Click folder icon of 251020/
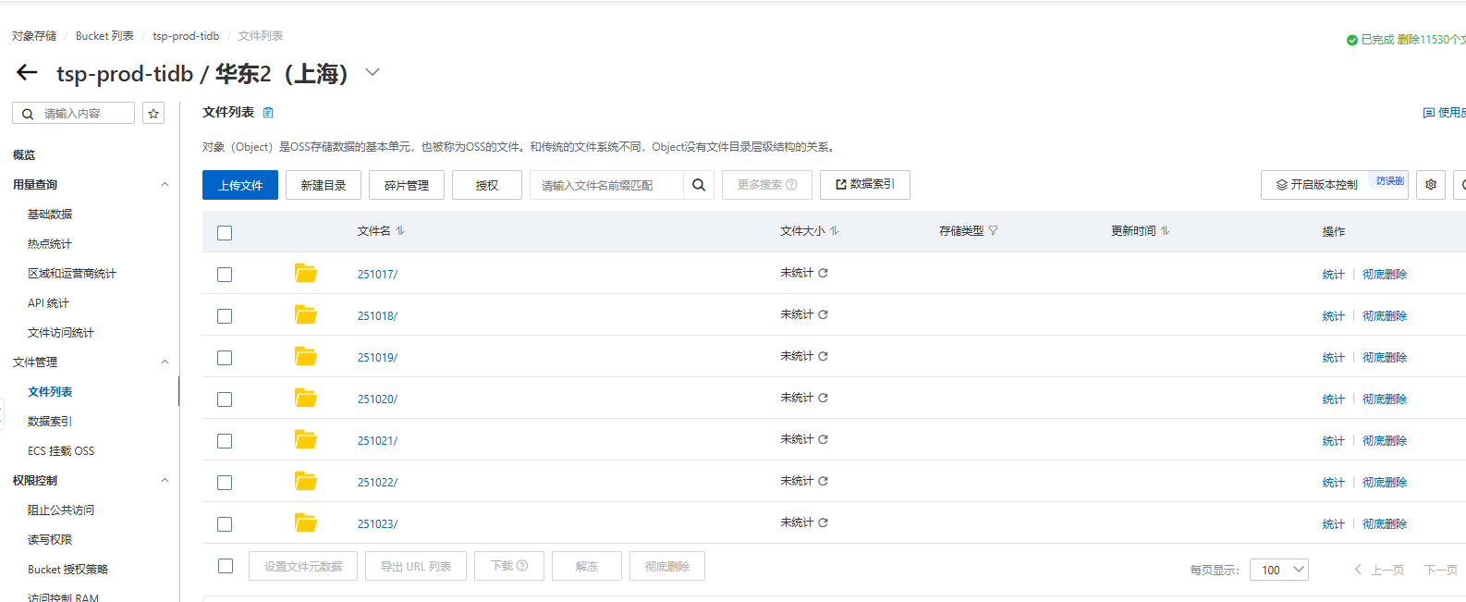Viewport: 1466px width, 602px height. (x=306, y=398)
